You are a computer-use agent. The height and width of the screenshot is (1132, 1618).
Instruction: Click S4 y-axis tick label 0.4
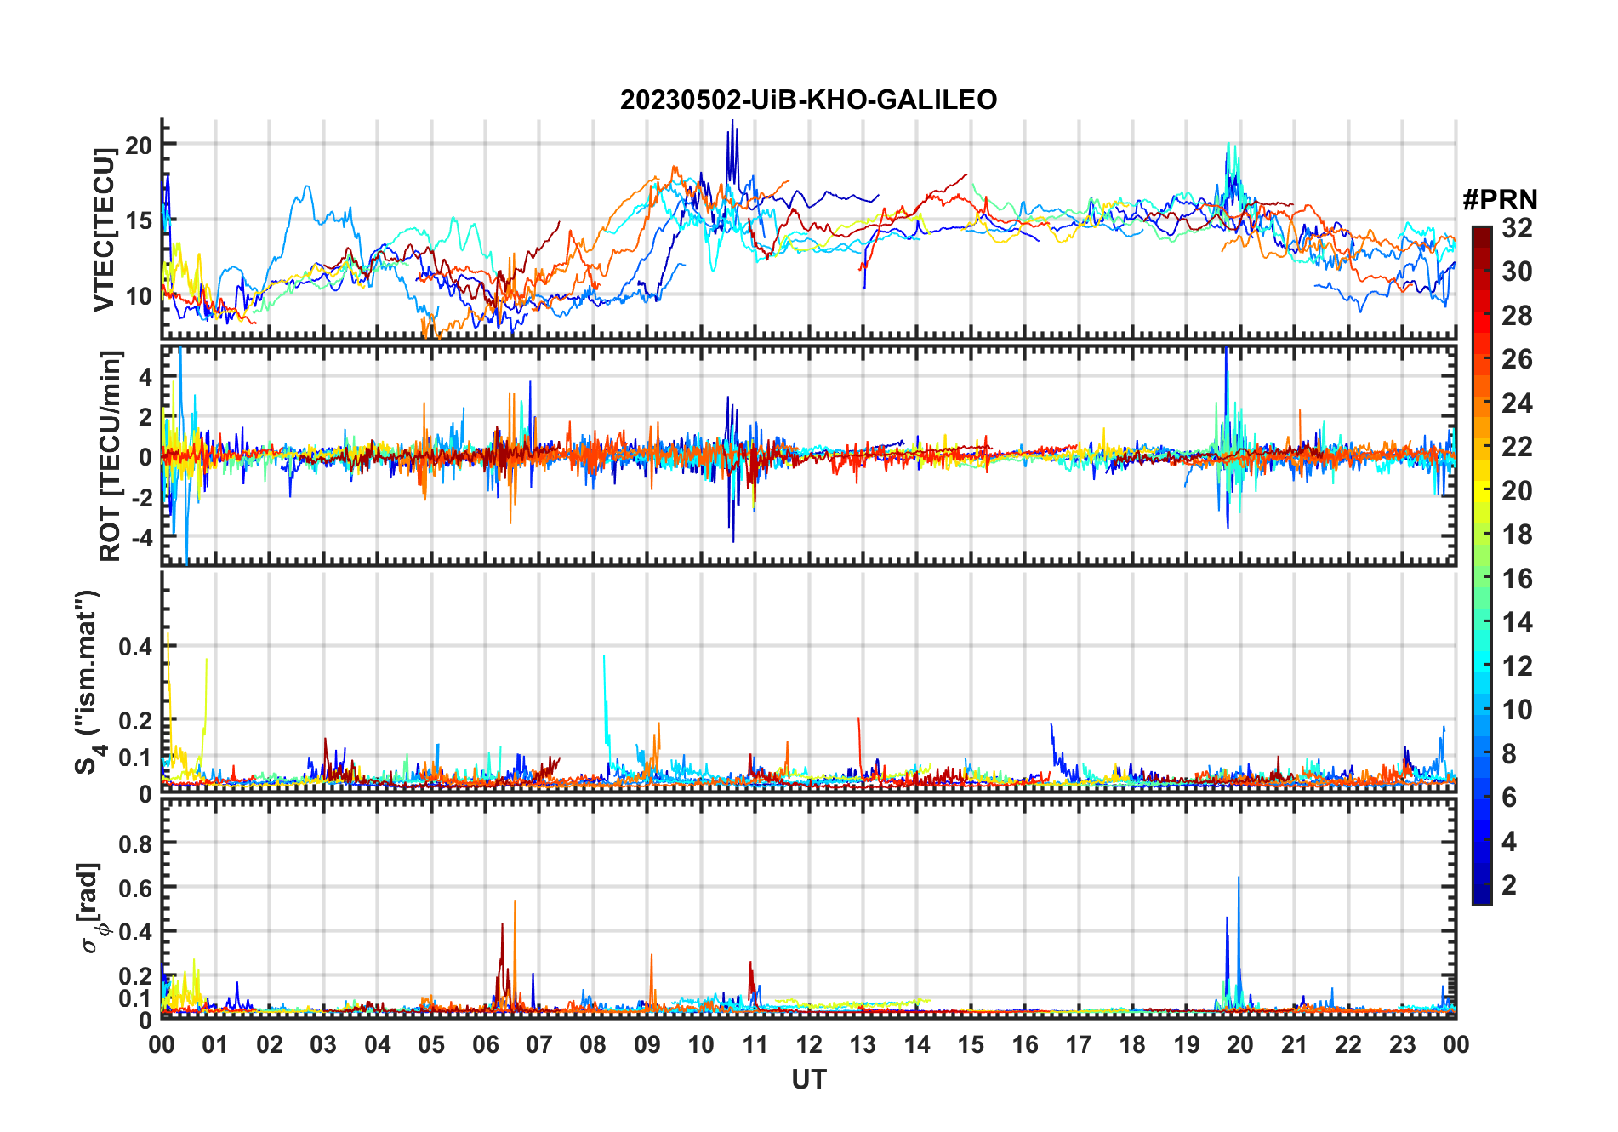[135, 647]
